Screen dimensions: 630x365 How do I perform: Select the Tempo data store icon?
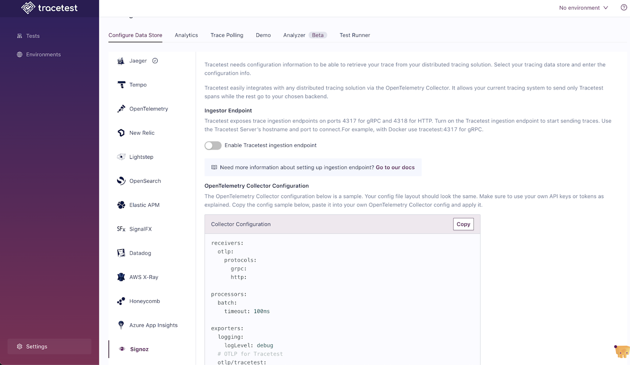(x=121, y=85)
